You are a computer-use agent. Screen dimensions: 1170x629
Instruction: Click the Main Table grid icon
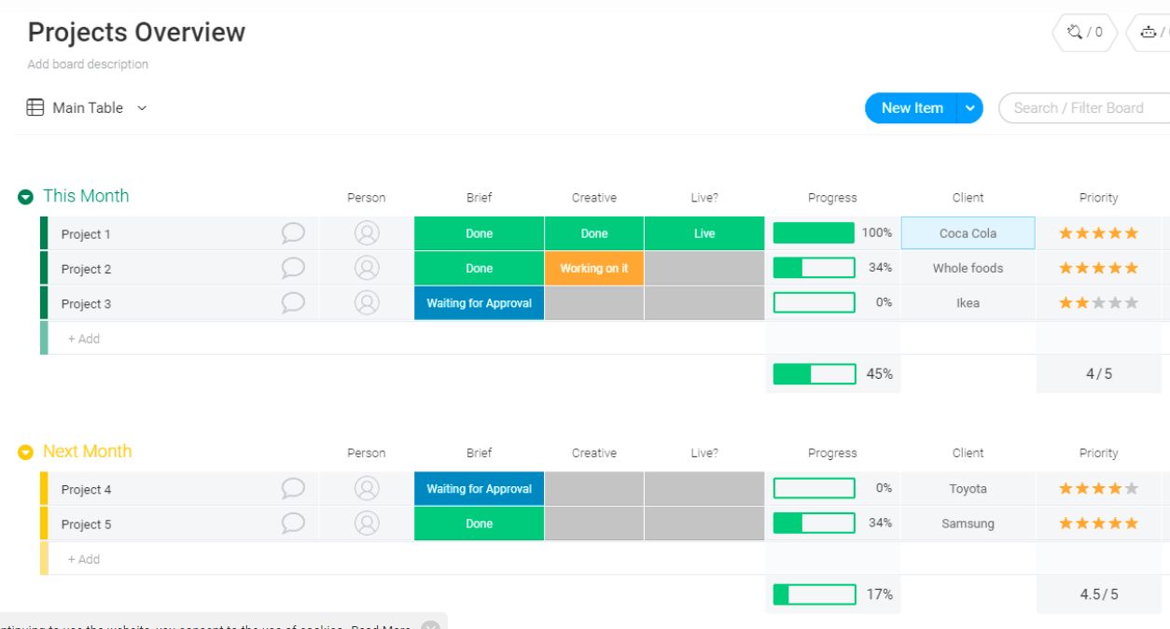(33, 107)
